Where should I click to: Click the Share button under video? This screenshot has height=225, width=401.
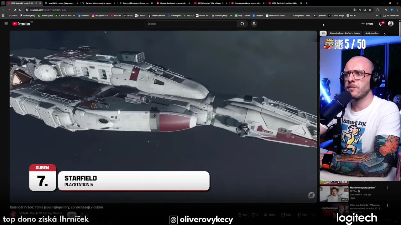point(270,215)
